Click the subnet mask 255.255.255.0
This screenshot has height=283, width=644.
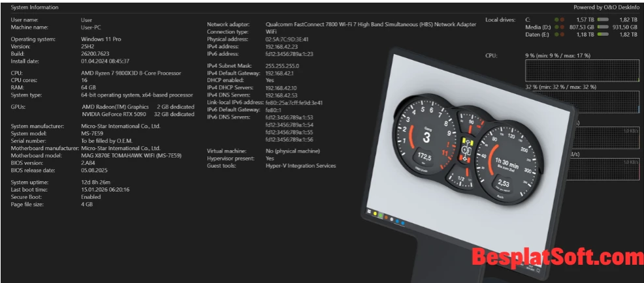point(282,66)
